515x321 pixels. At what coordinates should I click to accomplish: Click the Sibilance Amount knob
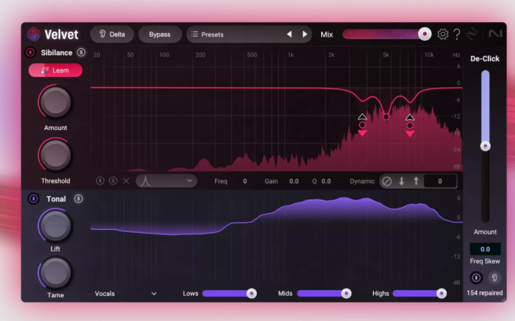click(55, 102)
